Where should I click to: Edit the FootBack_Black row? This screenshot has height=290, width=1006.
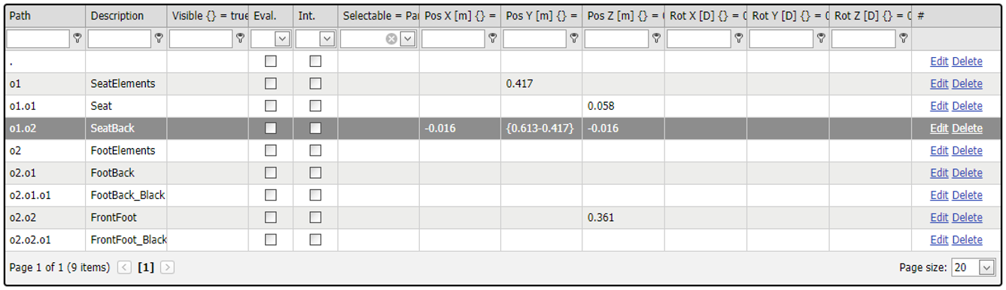939,195
